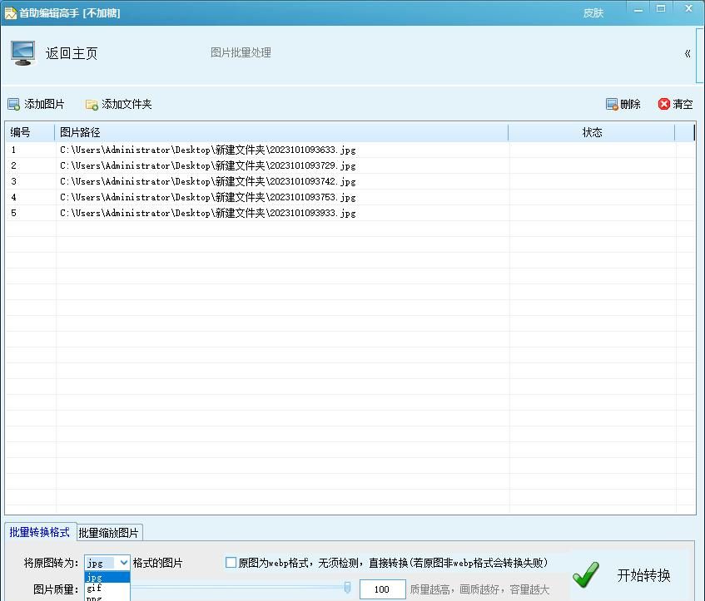Image resolution: width=705 pixels, height=601 pixels.
Task: Click the green check 开始转换 icon
Action: point(586,575)
